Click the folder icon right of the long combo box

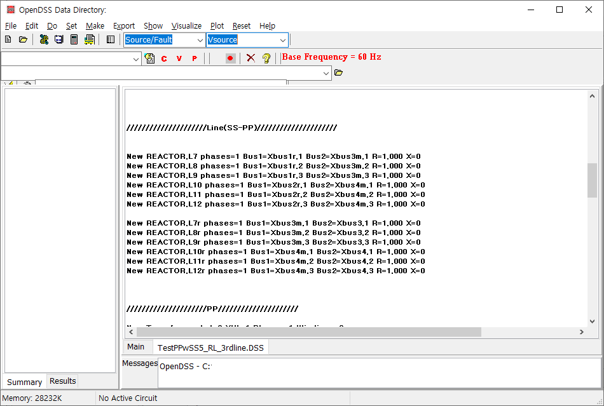(x=339, y=72)
